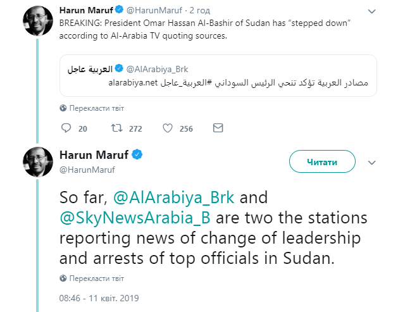398x312 pixels.
Task: Retweet the tweet with 272 retweets
Action: pos(116,128)
